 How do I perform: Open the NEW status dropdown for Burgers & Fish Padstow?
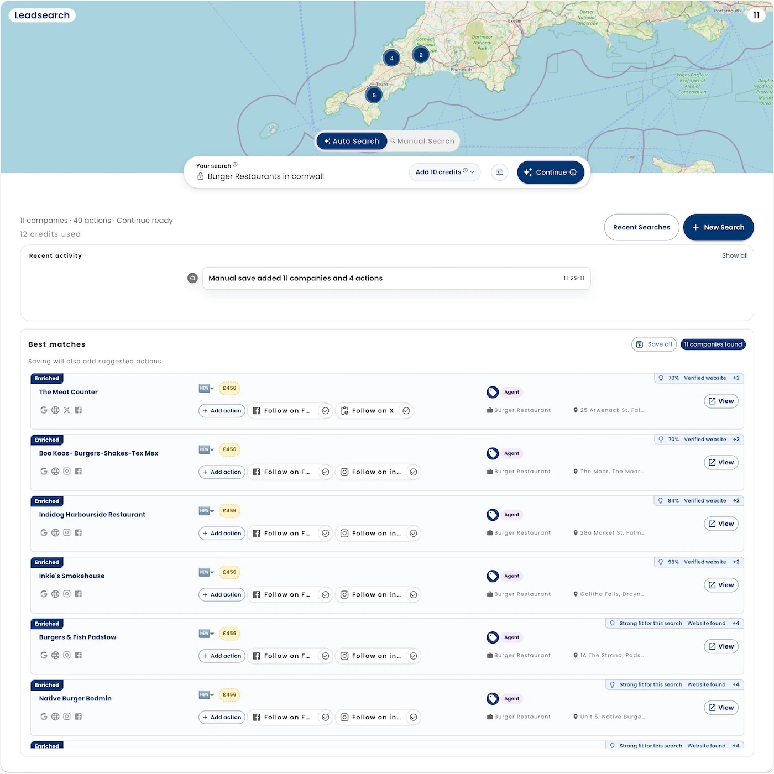[x=206, y=634]
